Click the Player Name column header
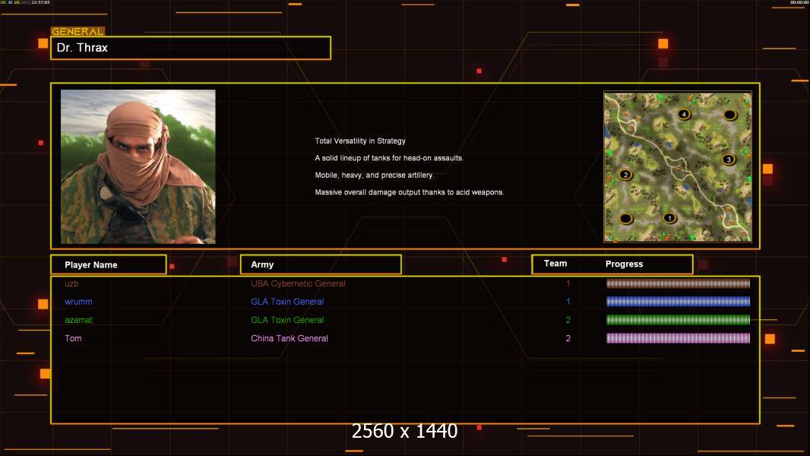This screenshot has height=456, width=810. pyautogui.click(x=109, y=264)
